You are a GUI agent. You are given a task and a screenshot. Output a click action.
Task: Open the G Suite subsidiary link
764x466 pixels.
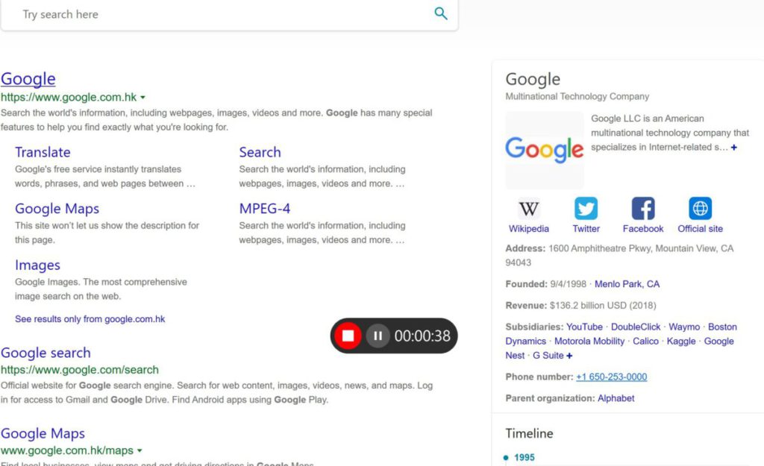(548, 356)
